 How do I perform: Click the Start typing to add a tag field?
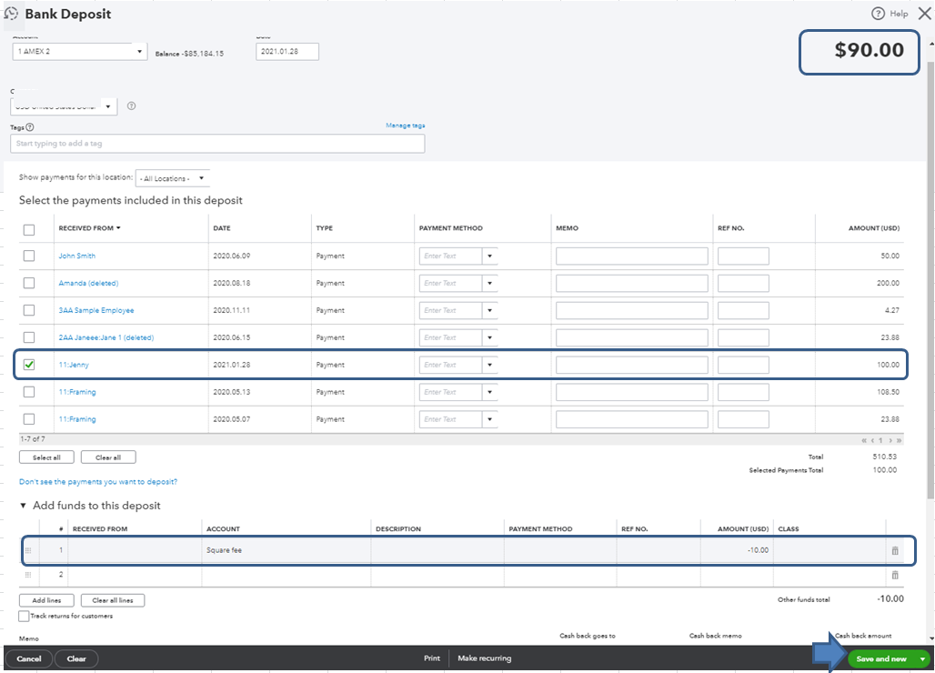pyautogui.click(x=218, y=143)
